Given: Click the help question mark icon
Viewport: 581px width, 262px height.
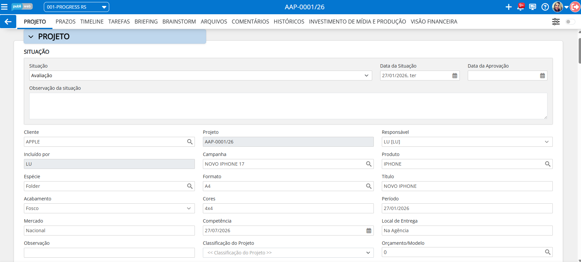Looking at the screenshot, I should pyautogui.click(x=545, y=7).
